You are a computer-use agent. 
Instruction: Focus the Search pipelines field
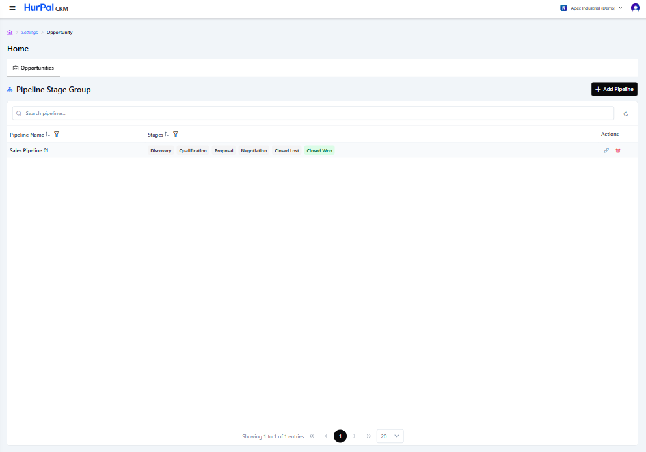[313, 113]
